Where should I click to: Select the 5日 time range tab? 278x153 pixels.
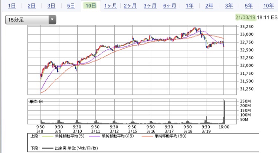[71, 6]
